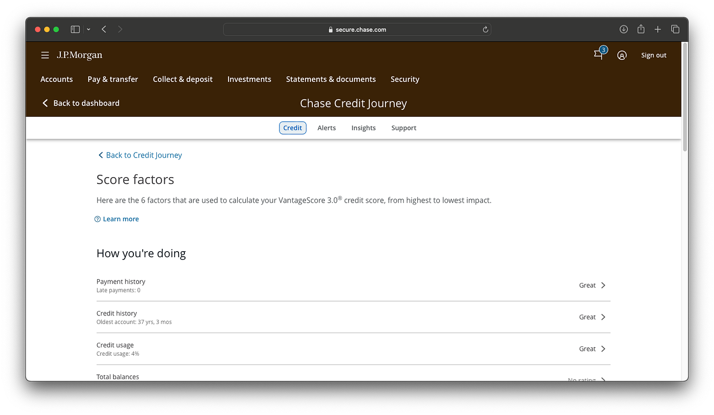Open a new tab with plus icon
Image resolution: width=714 pixels, height=415 pixels.
point(658,29)
